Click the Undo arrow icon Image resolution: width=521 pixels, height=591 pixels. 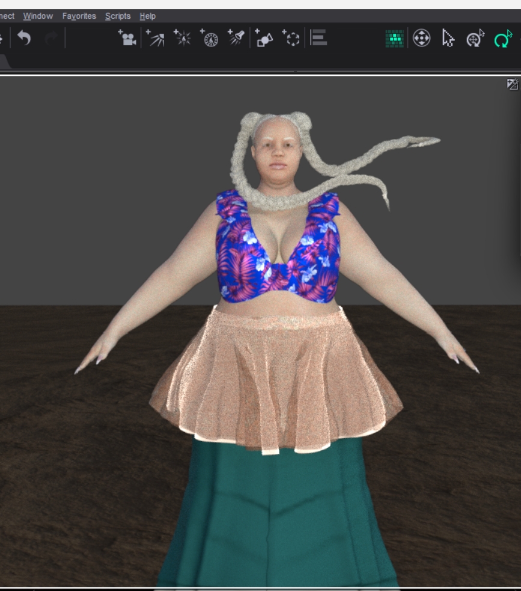(x=24, y=39)
